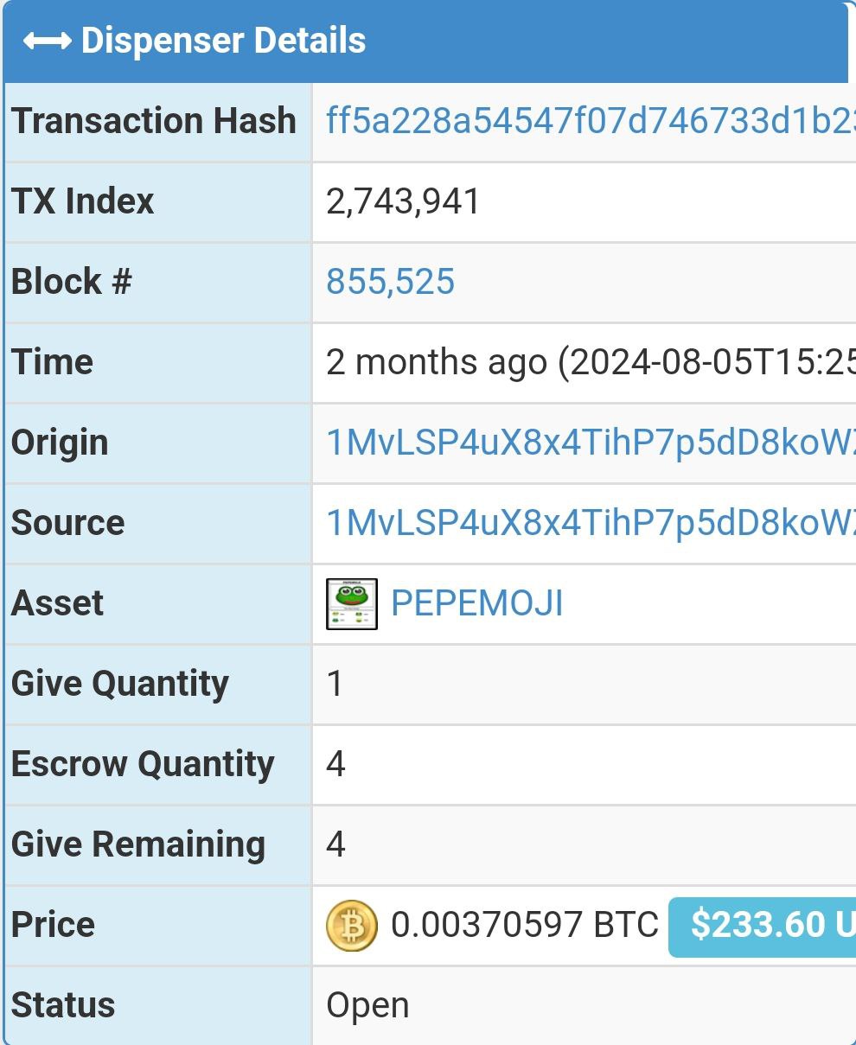
Task: Click the $233.60 USD price badge
Action: [x=762, y=926]
